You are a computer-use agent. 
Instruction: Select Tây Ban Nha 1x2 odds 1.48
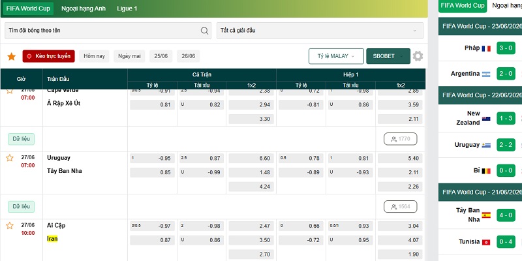tap(251, 172)
